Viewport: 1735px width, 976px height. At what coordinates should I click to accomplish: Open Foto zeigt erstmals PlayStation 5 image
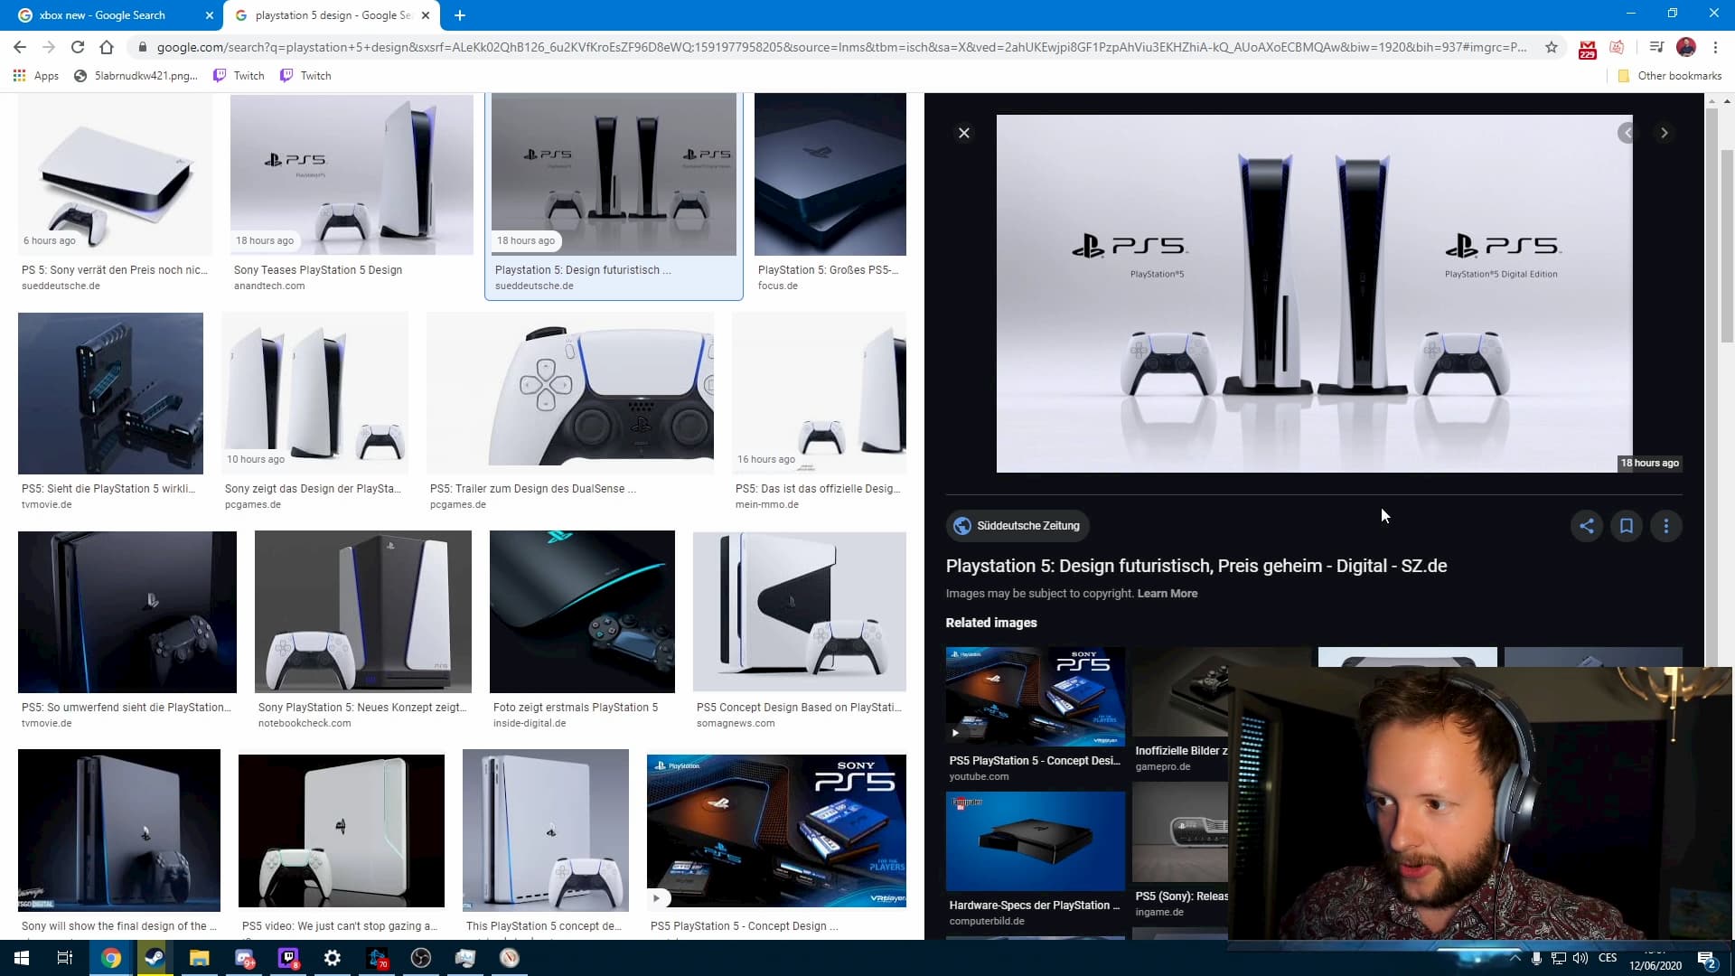pyautogui.click(x=582, y=612)
